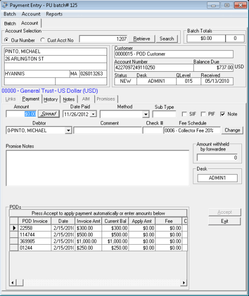Close the Payment Entry window
The height and width of the screenshot is (296, 249).
click(x=241, y=5)
